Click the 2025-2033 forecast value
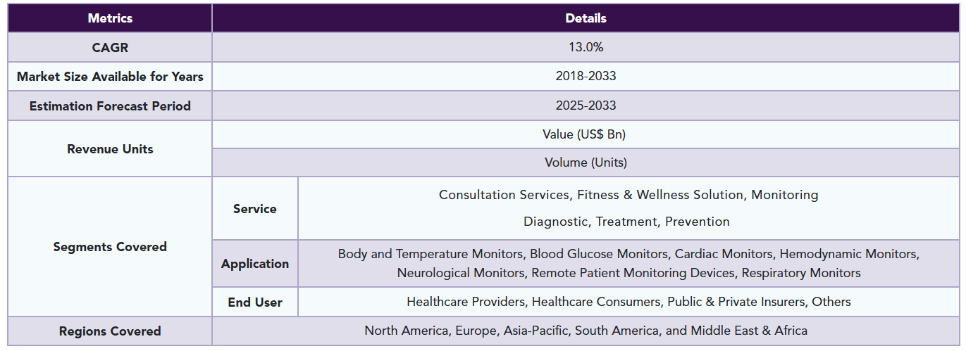Screen dimensions: 966x351 [x=586, y=106]
